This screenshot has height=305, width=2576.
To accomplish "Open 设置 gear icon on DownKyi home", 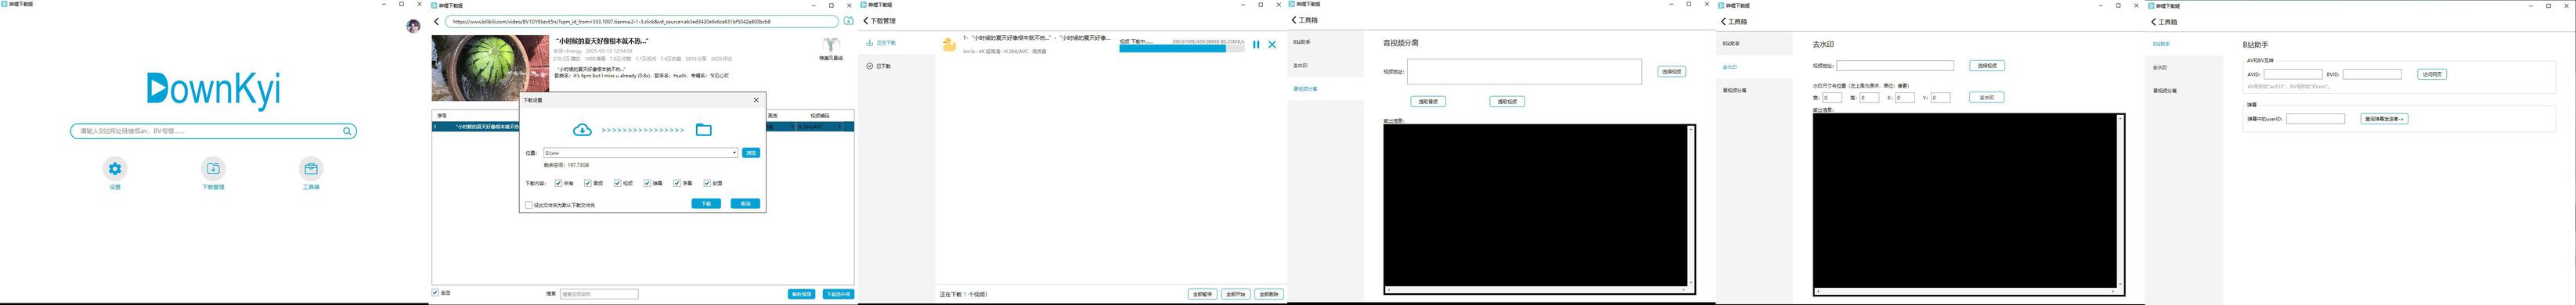I will pyautogui.click(x=115, y=168).
